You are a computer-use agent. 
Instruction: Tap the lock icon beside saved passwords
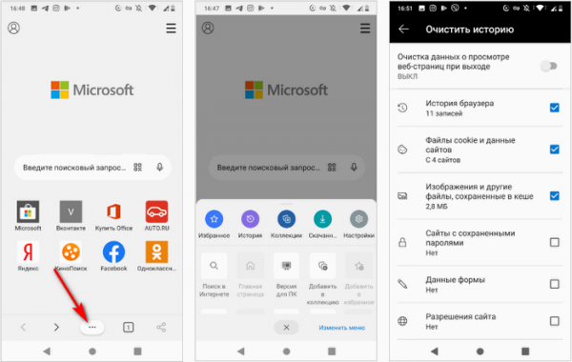point(402,242)
